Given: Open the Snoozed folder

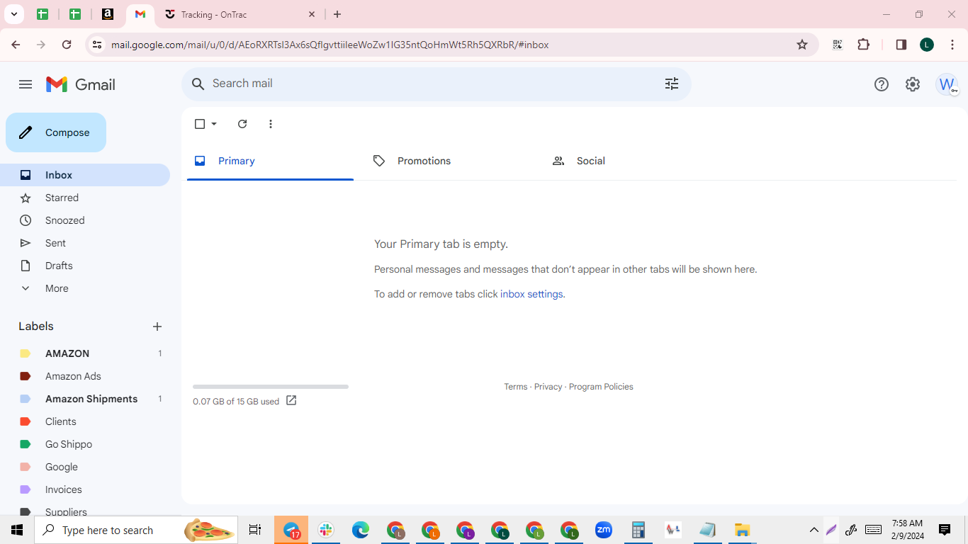Looking at the screenshot, I should tap(85, 220).
